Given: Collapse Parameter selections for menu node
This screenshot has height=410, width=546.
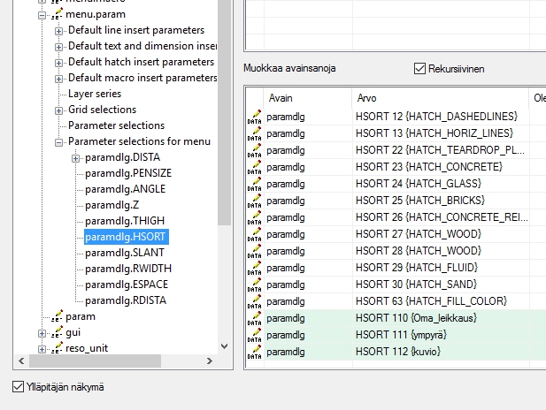Looking at the screenshot, I should [x=59, y=142].
